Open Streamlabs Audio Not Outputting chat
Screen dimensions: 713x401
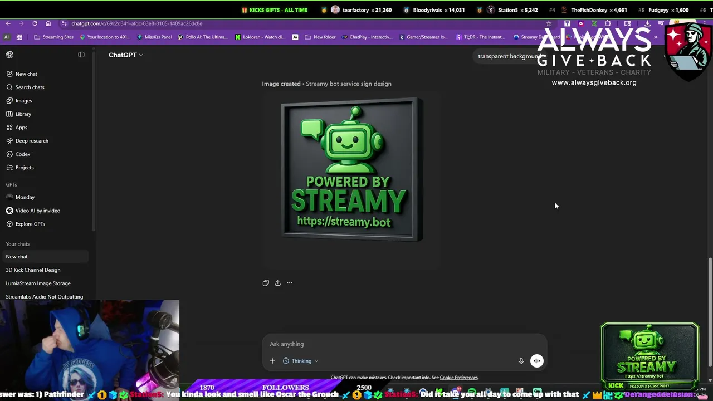45,297
